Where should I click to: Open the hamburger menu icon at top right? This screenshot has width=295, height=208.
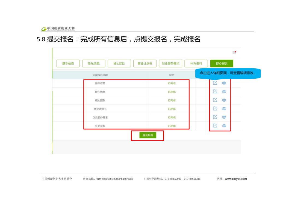pyautogui.click(x=234, y=53)
